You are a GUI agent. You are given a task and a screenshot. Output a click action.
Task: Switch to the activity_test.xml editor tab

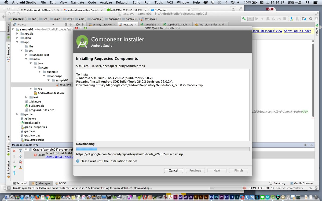coord(103,24)
